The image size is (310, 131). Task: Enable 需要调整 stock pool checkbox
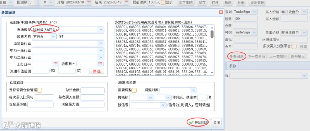[134, 90]
